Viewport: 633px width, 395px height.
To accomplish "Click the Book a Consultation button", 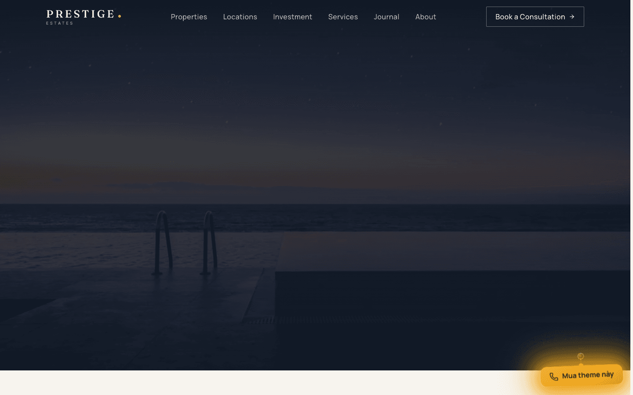I will 535,17.
